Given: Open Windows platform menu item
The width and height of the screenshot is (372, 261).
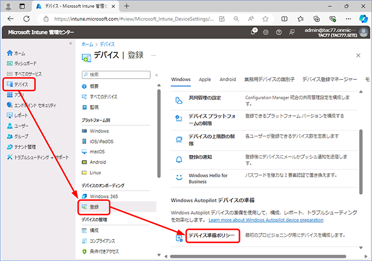Looking at the screenshot, I should pyautogui.click(x=95, y=131).
